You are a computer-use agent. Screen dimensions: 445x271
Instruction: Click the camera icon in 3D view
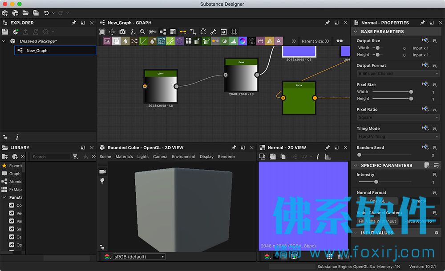point(102,171)
